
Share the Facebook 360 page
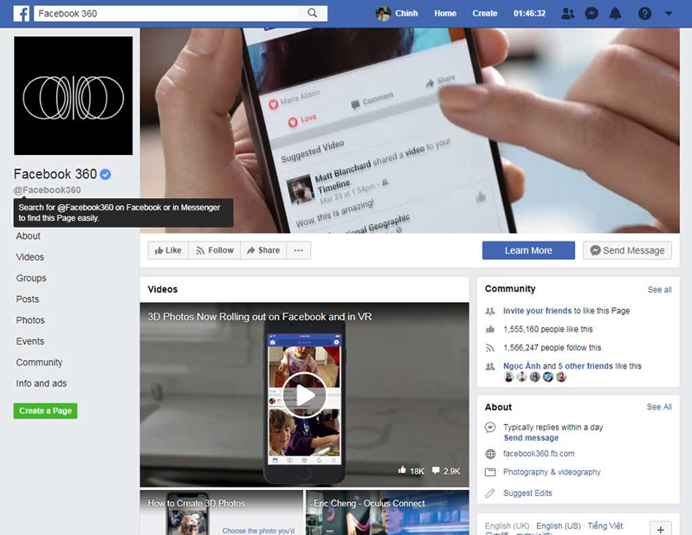pos(263,250)
